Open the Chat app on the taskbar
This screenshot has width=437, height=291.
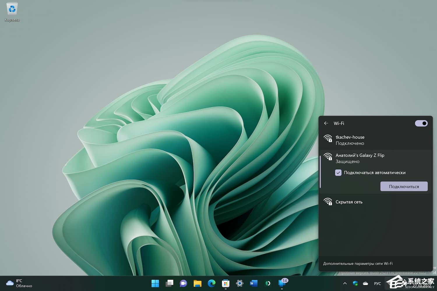183,283
